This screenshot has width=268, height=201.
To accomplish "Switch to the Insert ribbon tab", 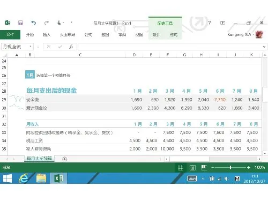I will click(47, 35).
